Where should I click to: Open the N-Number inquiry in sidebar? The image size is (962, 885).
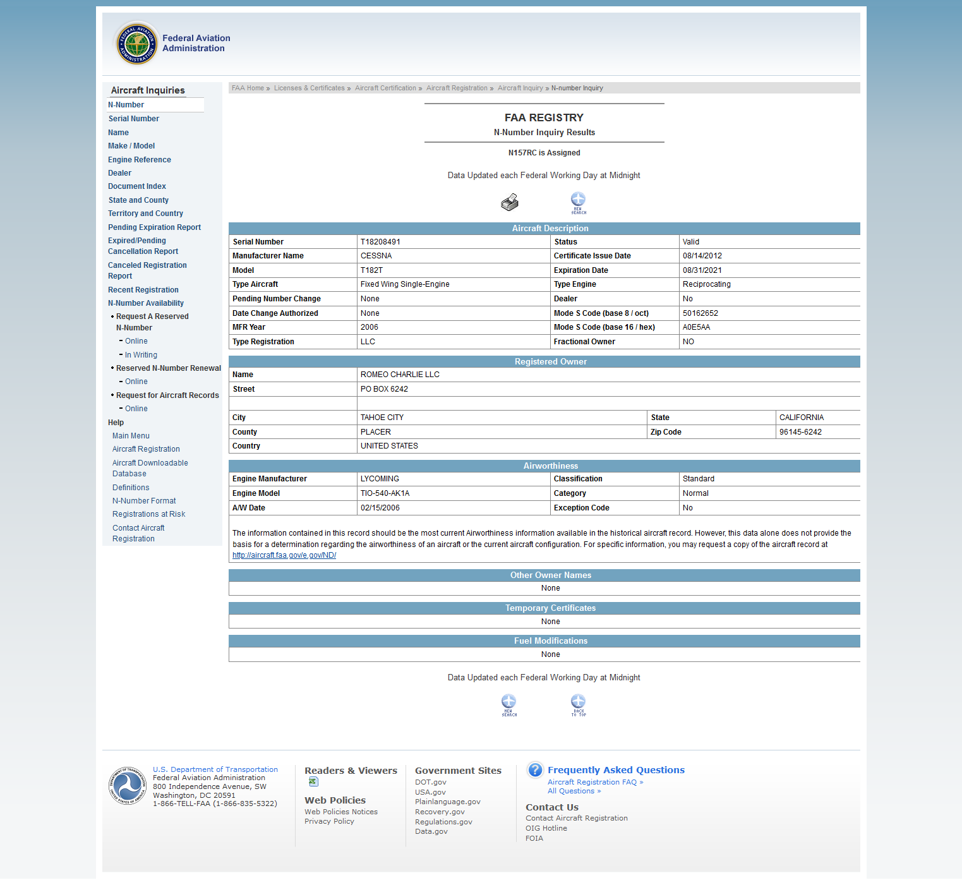pos(126,105)
